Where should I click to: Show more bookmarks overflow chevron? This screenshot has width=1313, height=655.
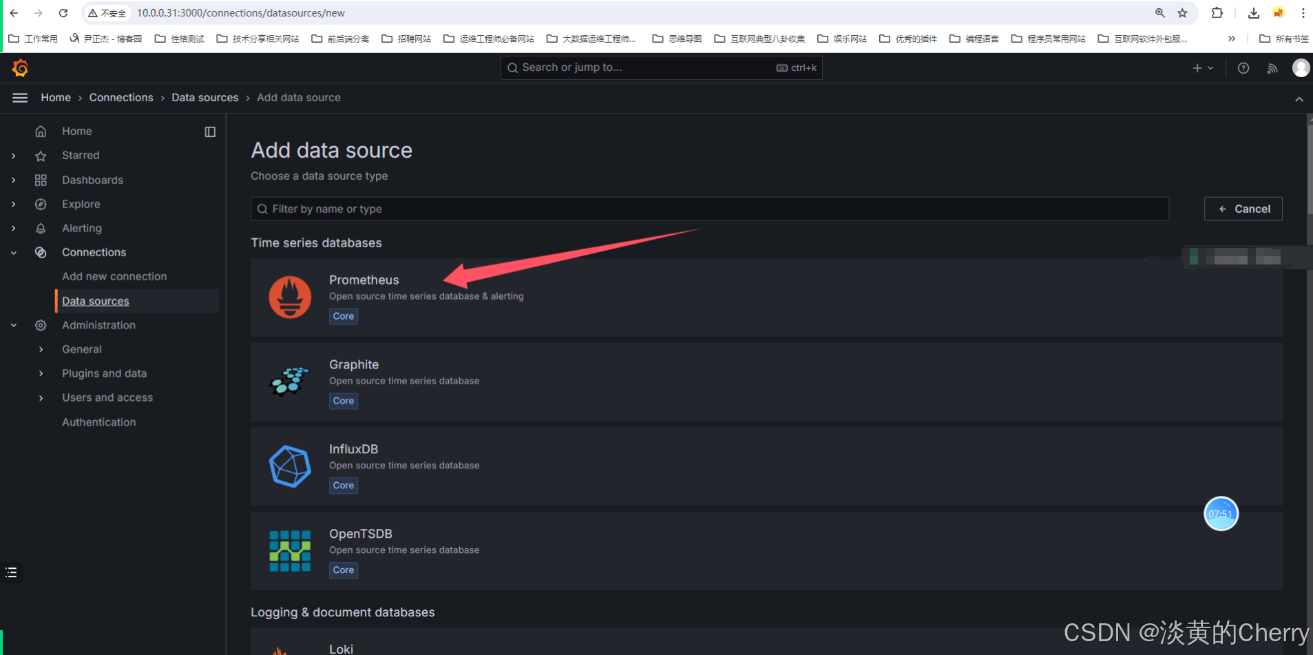1232,39
